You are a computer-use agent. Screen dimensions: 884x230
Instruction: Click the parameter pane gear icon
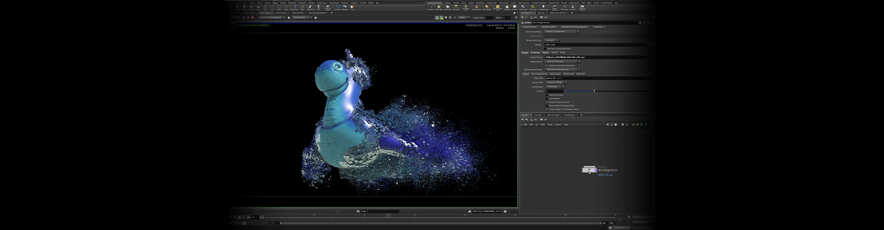click(640, 23)
